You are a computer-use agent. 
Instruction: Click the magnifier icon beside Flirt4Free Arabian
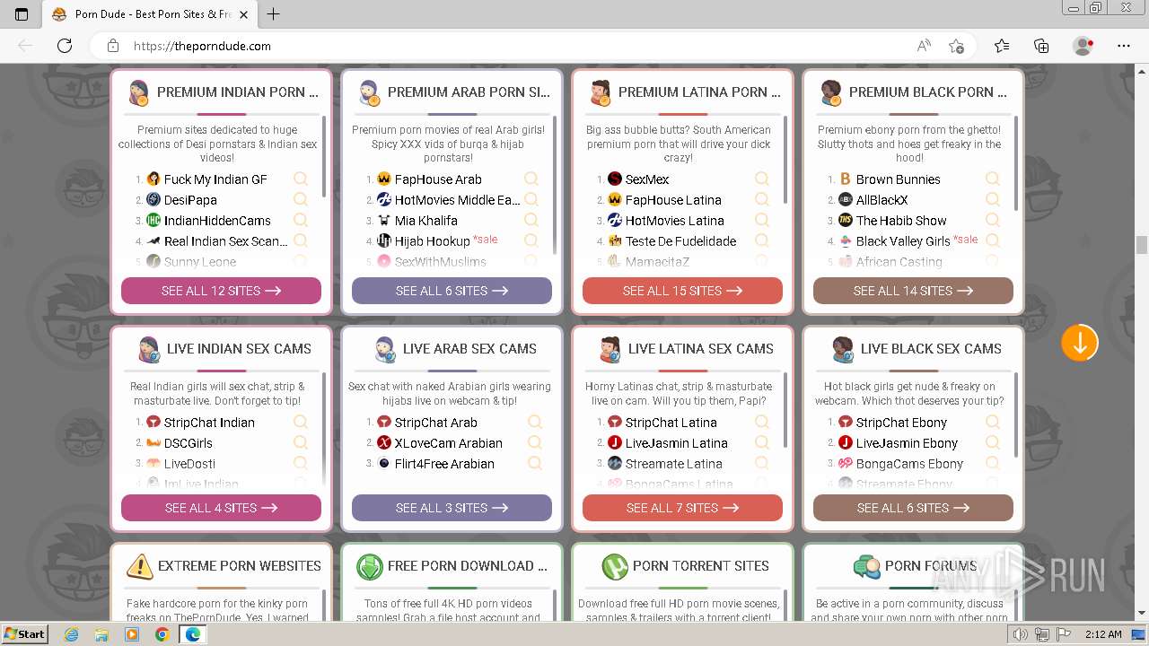click(535, 463)
